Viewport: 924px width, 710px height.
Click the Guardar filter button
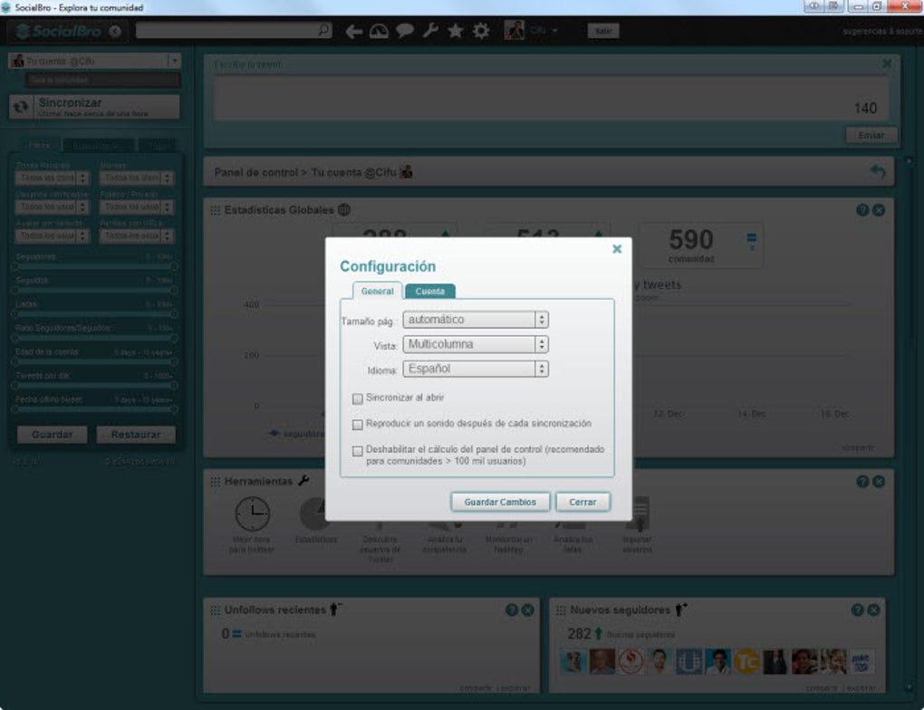point(52,435)
